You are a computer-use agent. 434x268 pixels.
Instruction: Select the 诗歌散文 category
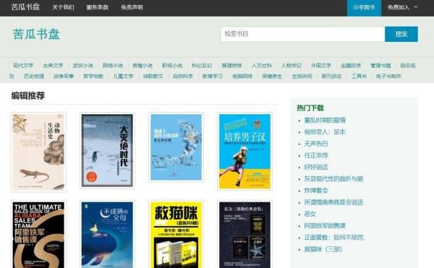153,76
